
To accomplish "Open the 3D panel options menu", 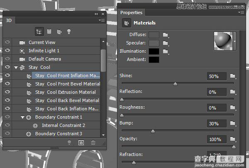I will [x=102, y=20].
